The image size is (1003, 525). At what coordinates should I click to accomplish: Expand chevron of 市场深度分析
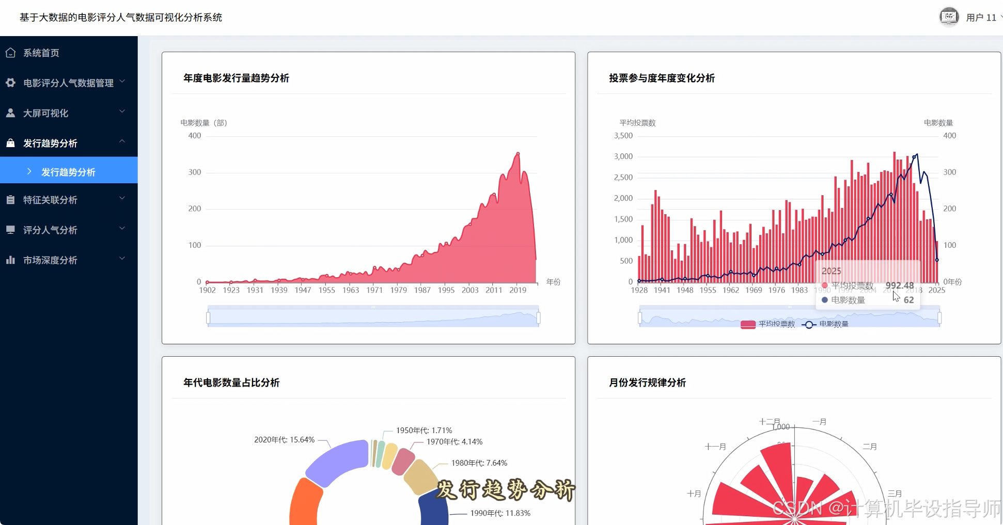click(x=122, y=258)
